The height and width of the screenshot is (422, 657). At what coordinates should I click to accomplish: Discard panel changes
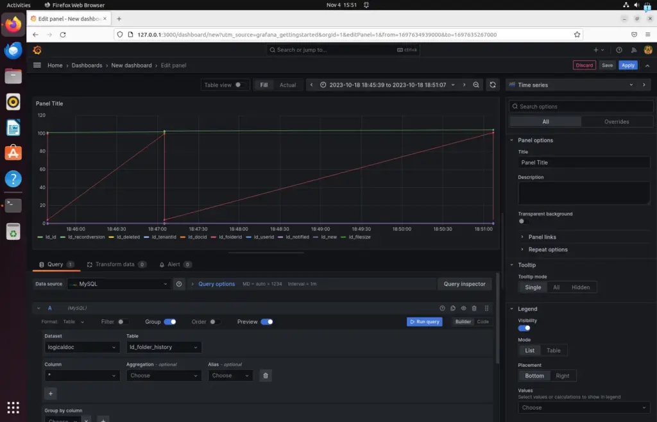coord(584,65)
